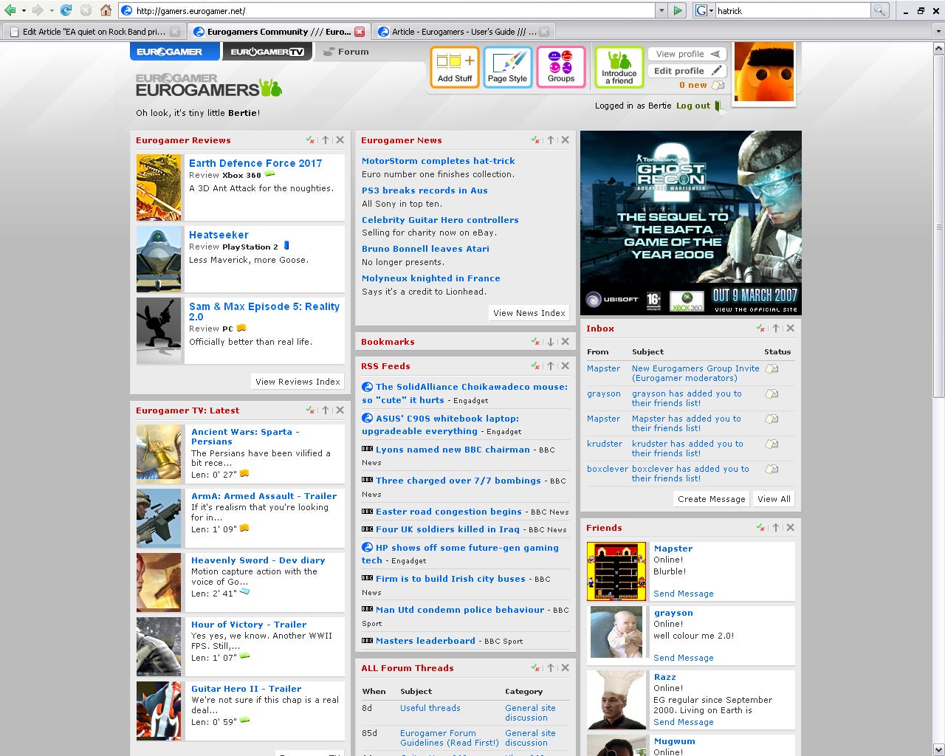Click the Ghost Recon advertisement banner
This screenshot has width=945, height=756.
click(x=691, y=223)
